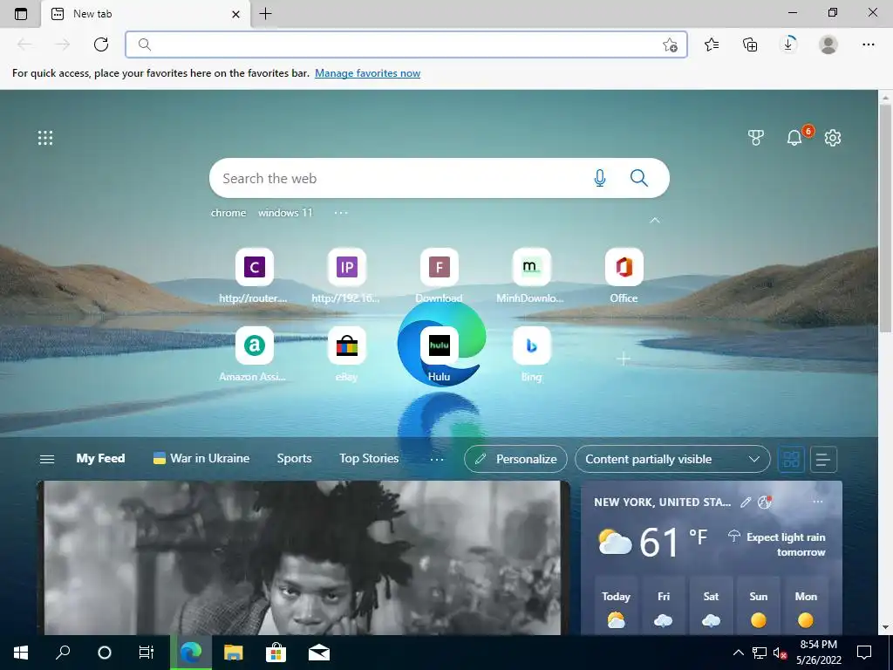Add a new quick link with plus
The width and height of the screenshot is (893, 670).
pyautogui.click(x=624, y=359)
